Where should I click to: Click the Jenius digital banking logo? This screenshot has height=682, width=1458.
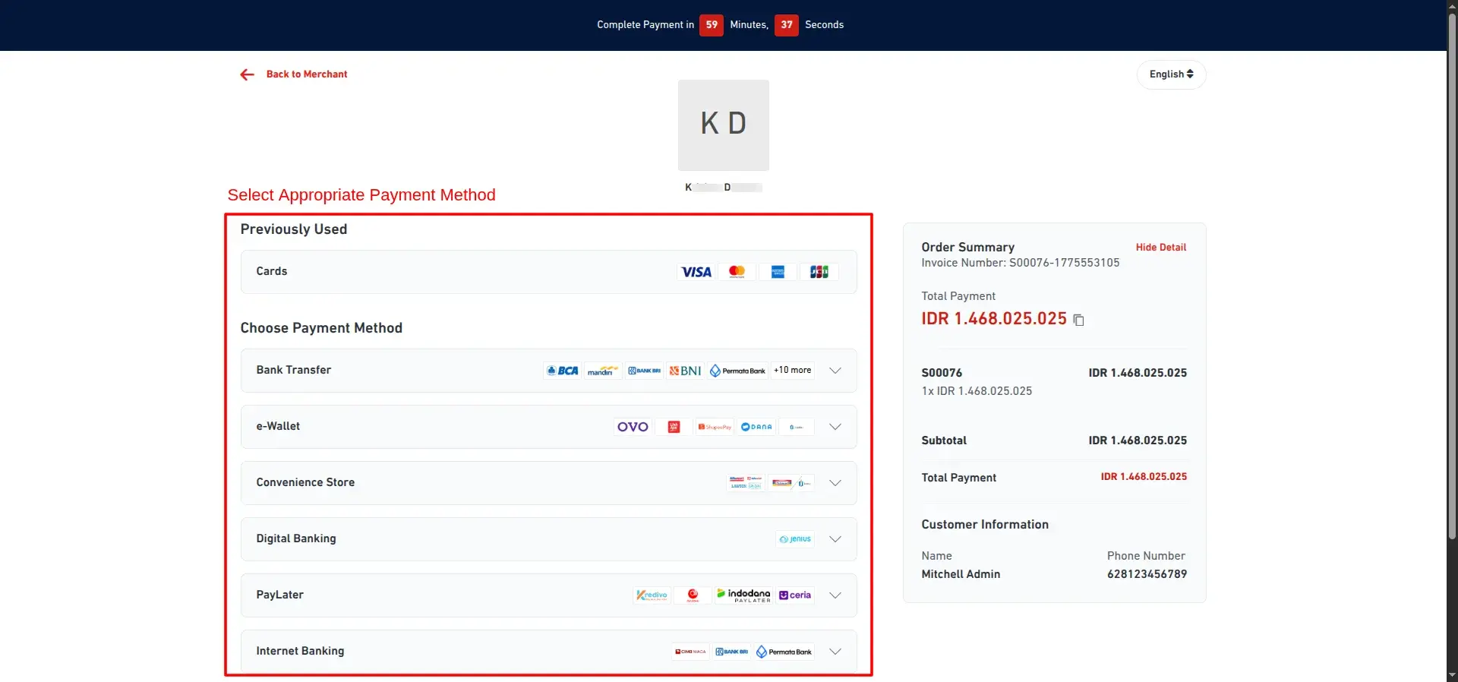click(796, 539)
